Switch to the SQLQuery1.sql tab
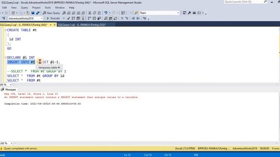 pyautogui.click(x=82, y=25)
